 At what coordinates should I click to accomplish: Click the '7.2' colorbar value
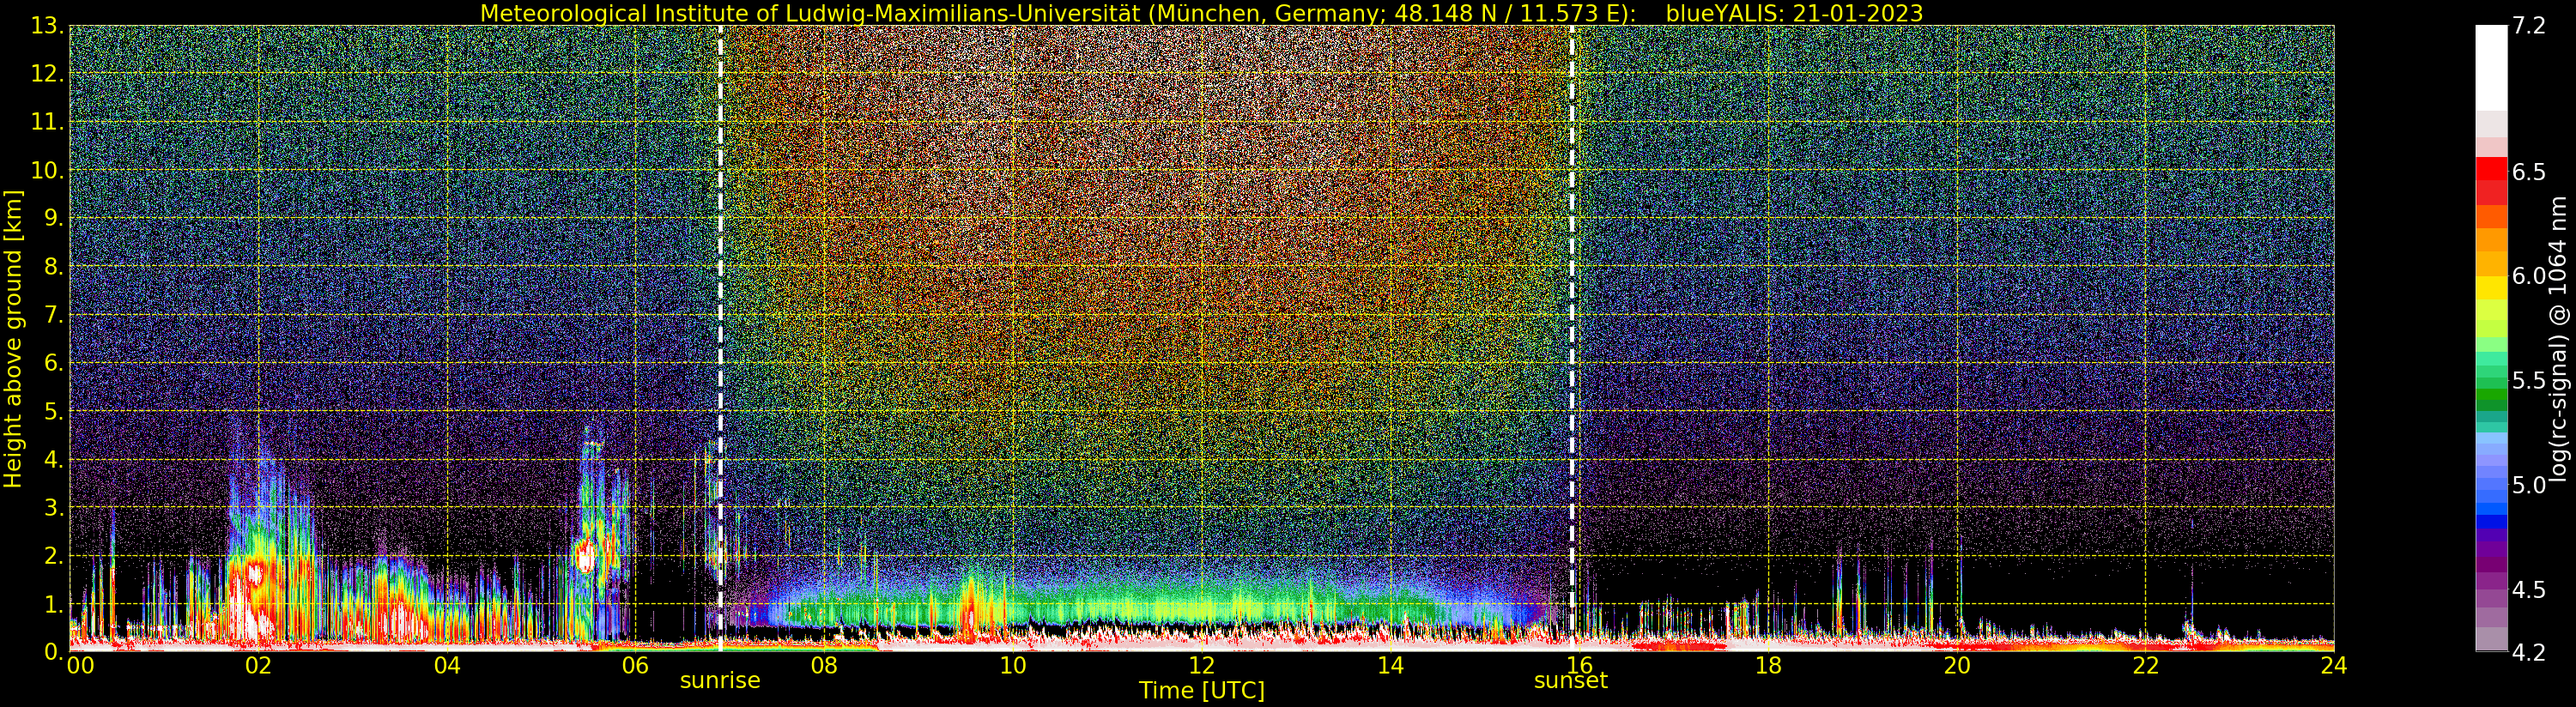pyautogui.click(x=2529, y=26)
